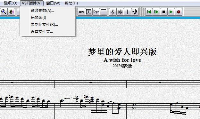This screenshot has height=119, width=200.
Task: Select the treble clef tool icon
Action: 113,12
